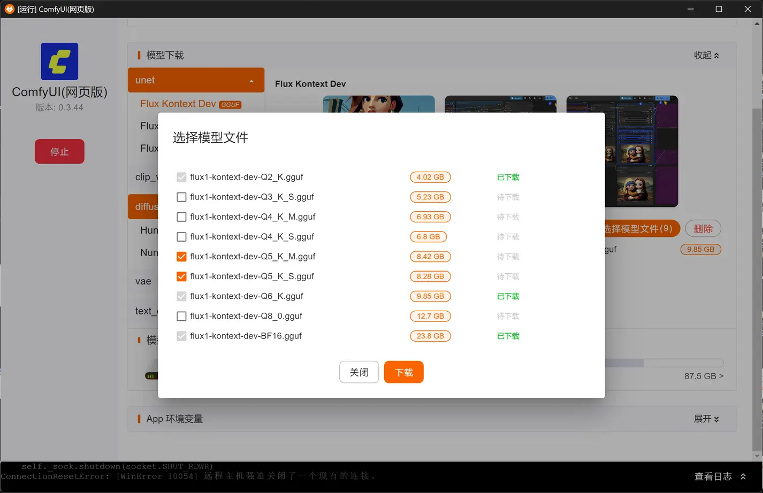
Task: Uncheck flux1-kontext-dev-Q5_K_M.gguf
Action: click(x=181, y=256)
